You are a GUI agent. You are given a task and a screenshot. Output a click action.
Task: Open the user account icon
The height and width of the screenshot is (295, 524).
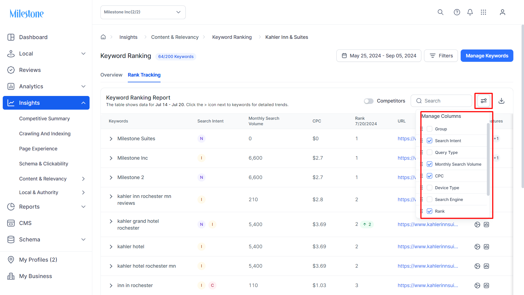click(502, 12)
